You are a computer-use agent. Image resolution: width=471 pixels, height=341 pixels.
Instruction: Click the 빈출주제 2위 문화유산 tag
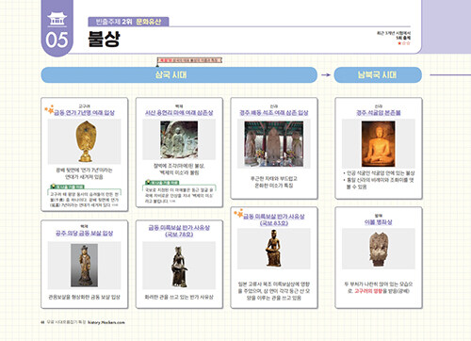click(128, 22)
